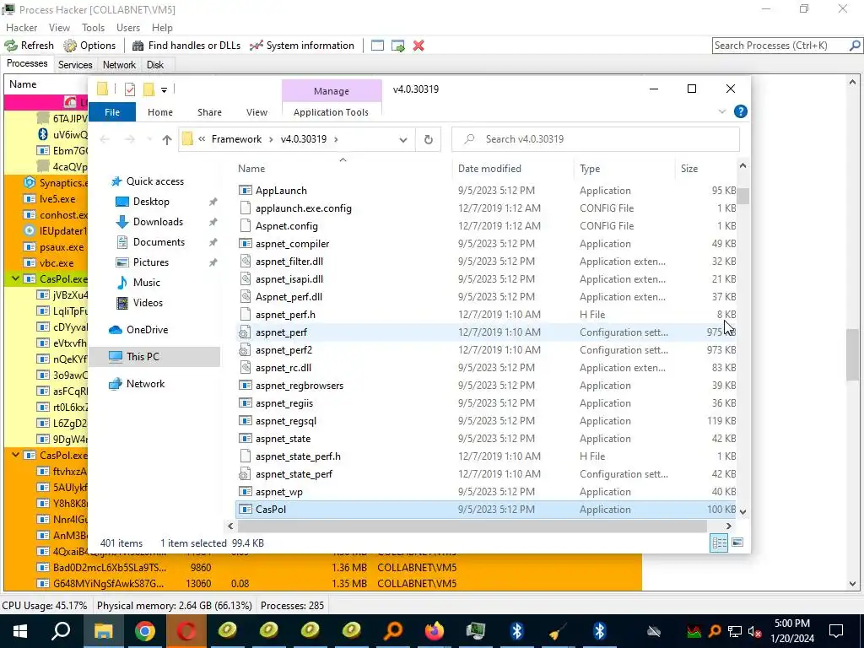Viewport: 864px width, 648px height.
Task: Select Network in Explorer navigation pane
Action: pyautogui.click(x=145, y=384)
